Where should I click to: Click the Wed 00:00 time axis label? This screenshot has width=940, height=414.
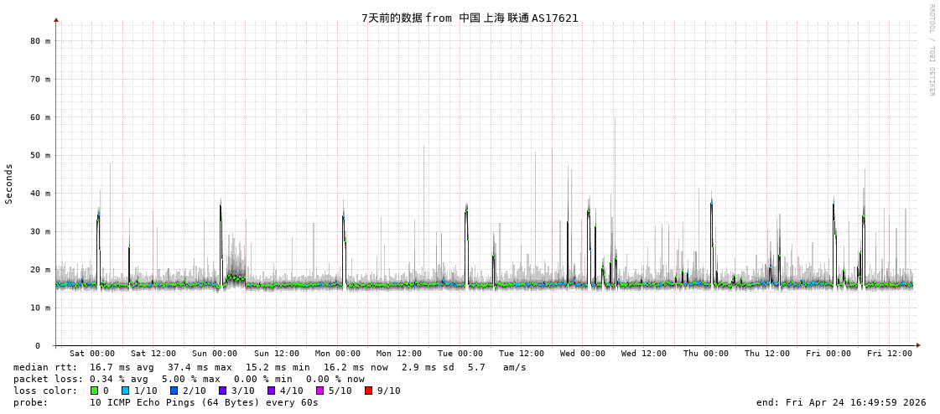[583, 354]
